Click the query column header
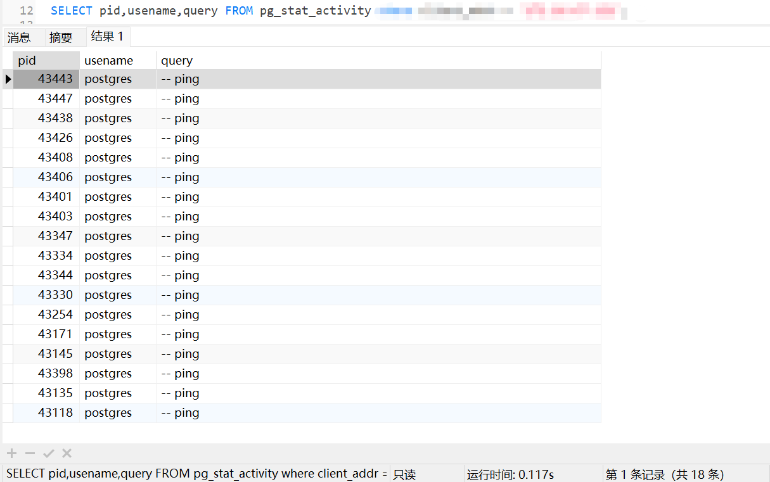Viewport: 770px width, 482px height. (x=378, y=60)
